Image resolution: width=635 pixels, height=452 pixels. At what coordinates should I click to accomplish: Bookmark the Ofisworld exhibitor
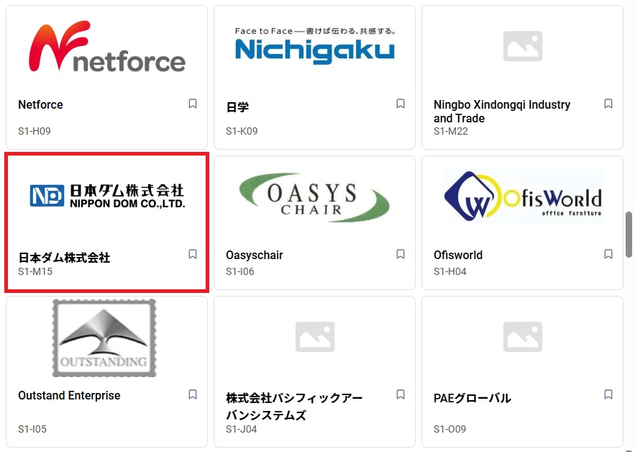click(x=608, y=254)
